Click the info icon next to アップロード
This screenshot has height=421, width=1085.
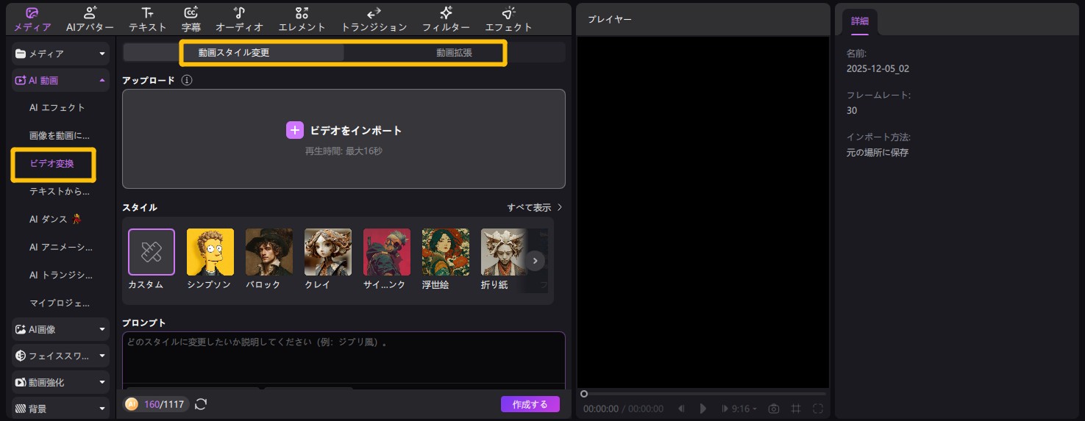pos(187,80)
